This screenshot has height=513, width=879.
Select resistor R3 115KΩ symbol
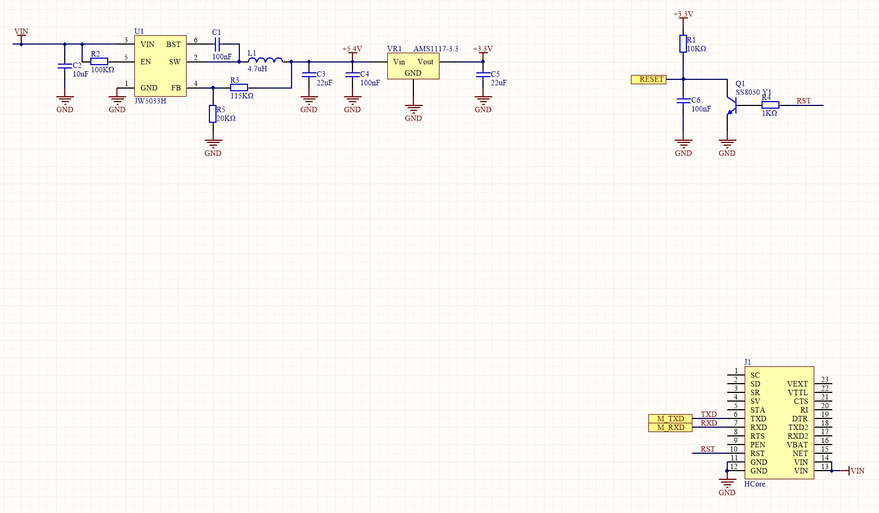[x=239, y=87]
